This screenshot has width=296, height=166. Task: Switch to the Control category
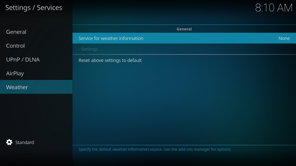[15, 46]
